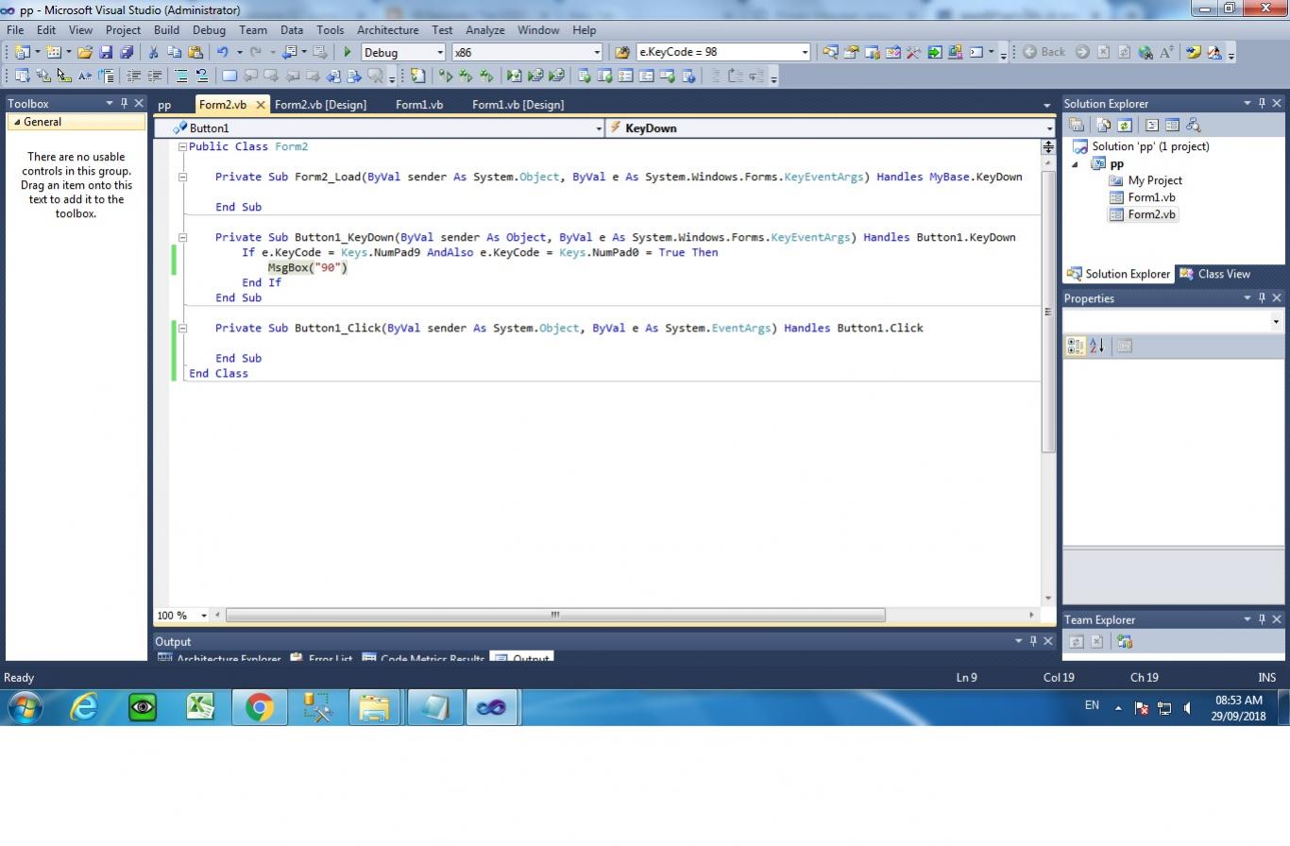Screen dimensions: 1290x846
Task: Cut selection using the scissors icon
Action: [153, 53]
